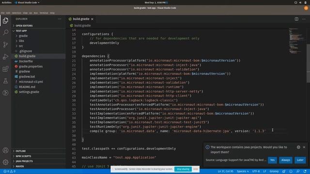Click Later on Java import prompt
The image size is (310, 174).
300,160
